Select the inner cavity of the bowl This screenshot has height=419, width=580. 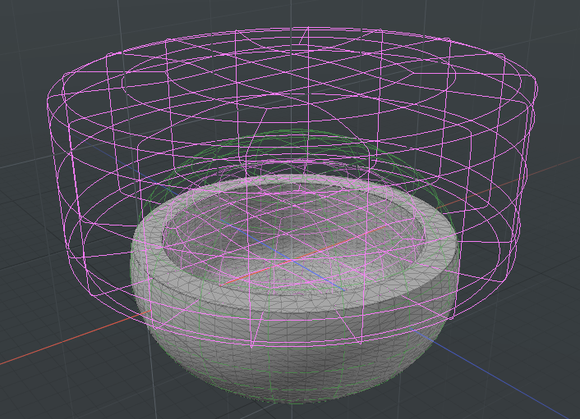296,238
